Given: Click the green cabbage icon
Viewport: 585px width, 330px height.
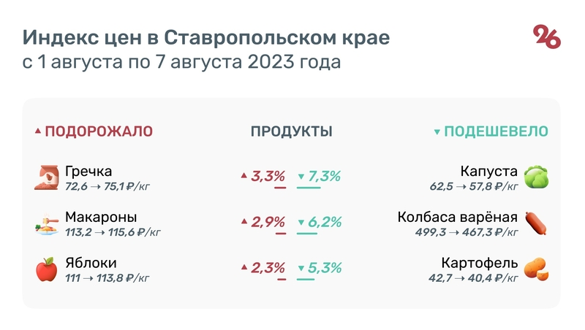Looking at the screenshot, I should [x=536, y=177].
